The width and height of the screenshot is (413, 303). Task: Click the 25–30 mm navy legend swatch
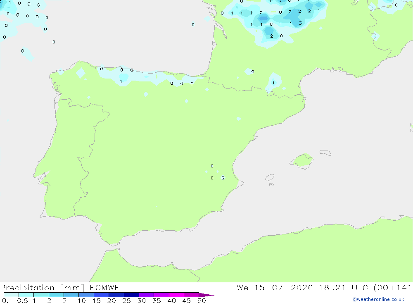(x=131, y=295)
